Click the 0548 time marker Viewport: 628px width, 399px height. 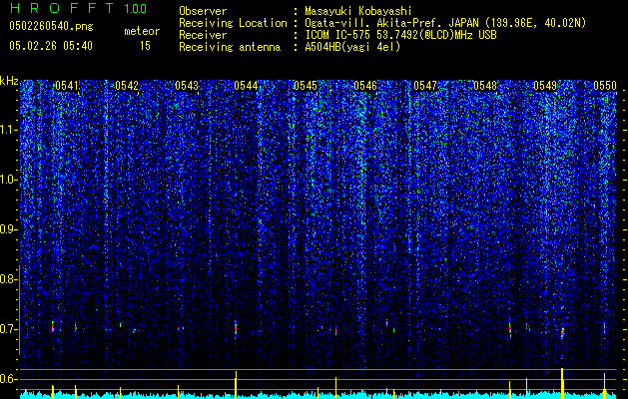tap(485, 86)
